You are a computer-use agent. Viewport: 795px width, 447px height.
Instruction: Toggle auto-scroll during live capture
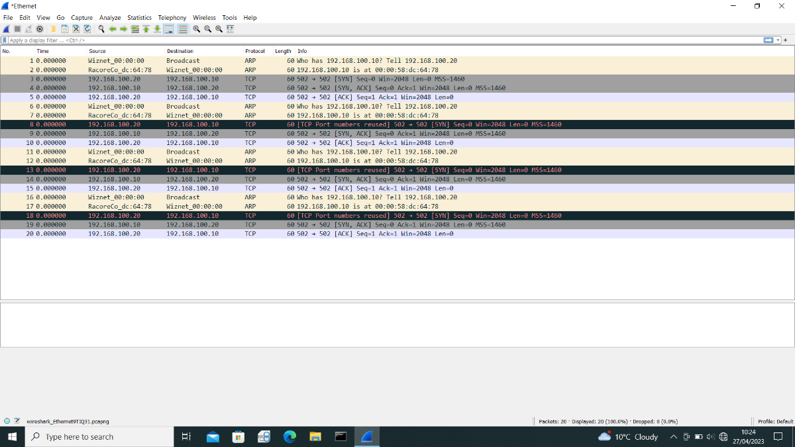point(169,29)
